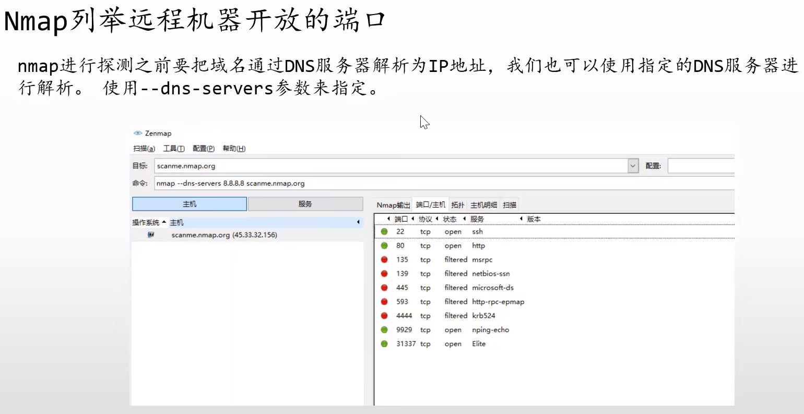The image size is (804, 414).
Task: Click the red dot for krb524 port 4444
Action: pos(385,315)
